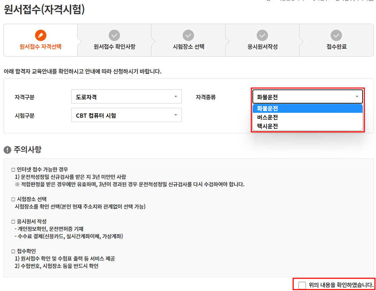
Task: Switch to the 접수완료 step
Action: [x=336, y=47]
